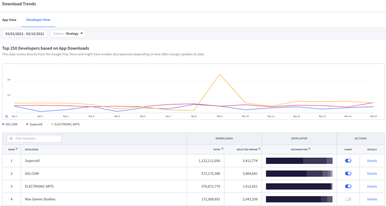Click the ELECTRONIC ARTS legend label
The image size is (386, 206).
[67, 124]
